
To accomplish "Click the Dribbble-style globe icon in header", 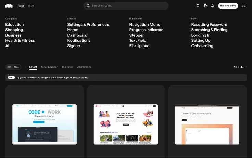I will (205, 6).
